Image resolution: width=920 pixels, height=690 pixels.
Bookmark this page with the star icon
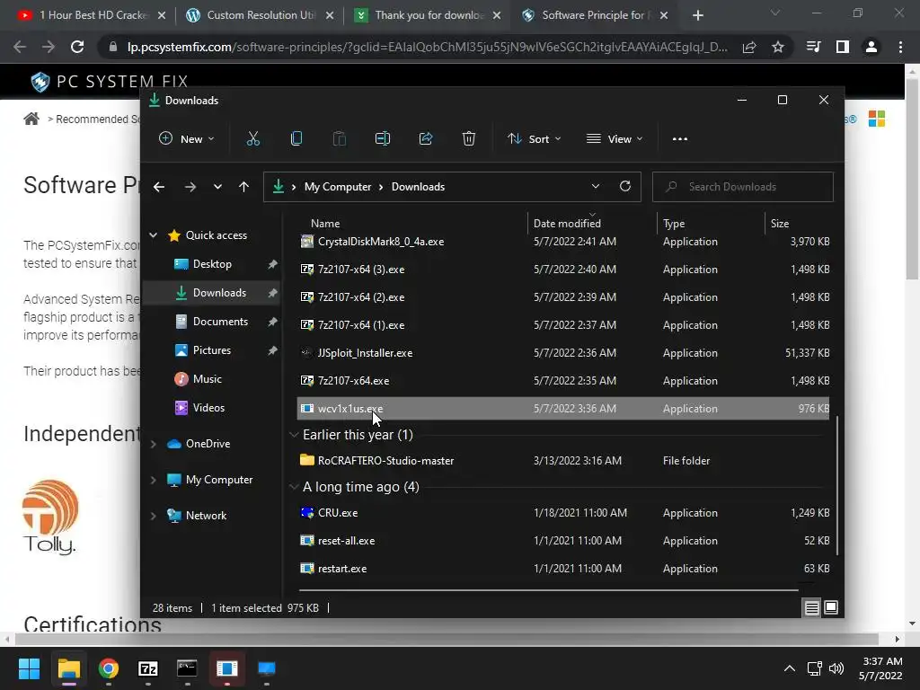pyautogui.click(x=778, y=47)
